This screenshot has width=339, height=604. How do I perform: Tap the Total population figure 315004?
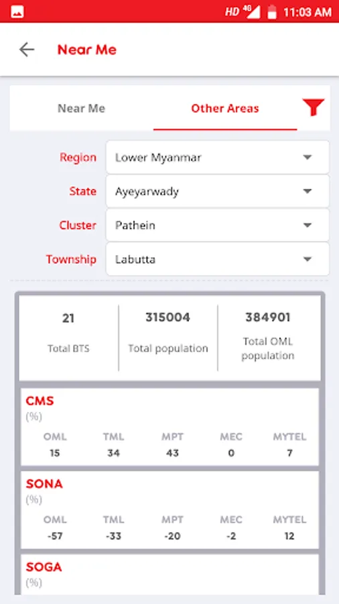[167, 317]
